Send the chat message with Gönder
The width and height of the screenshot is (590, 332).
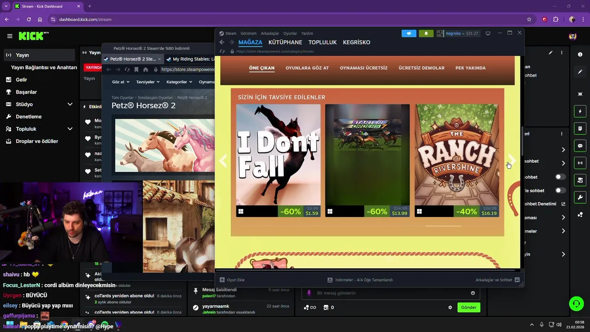point(469,308)
